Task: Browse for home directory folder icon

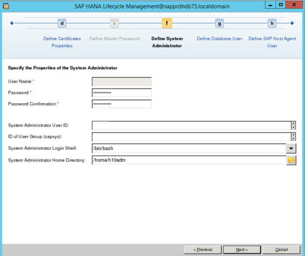Action: click(291, 160)
